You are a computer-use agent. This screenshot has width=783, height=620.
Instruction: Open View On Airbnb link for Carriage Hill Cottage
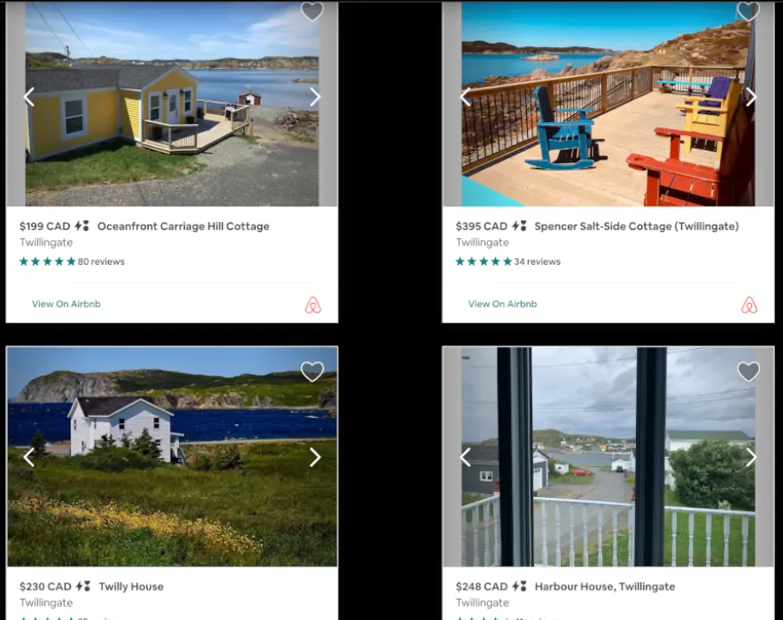(66, 304)
